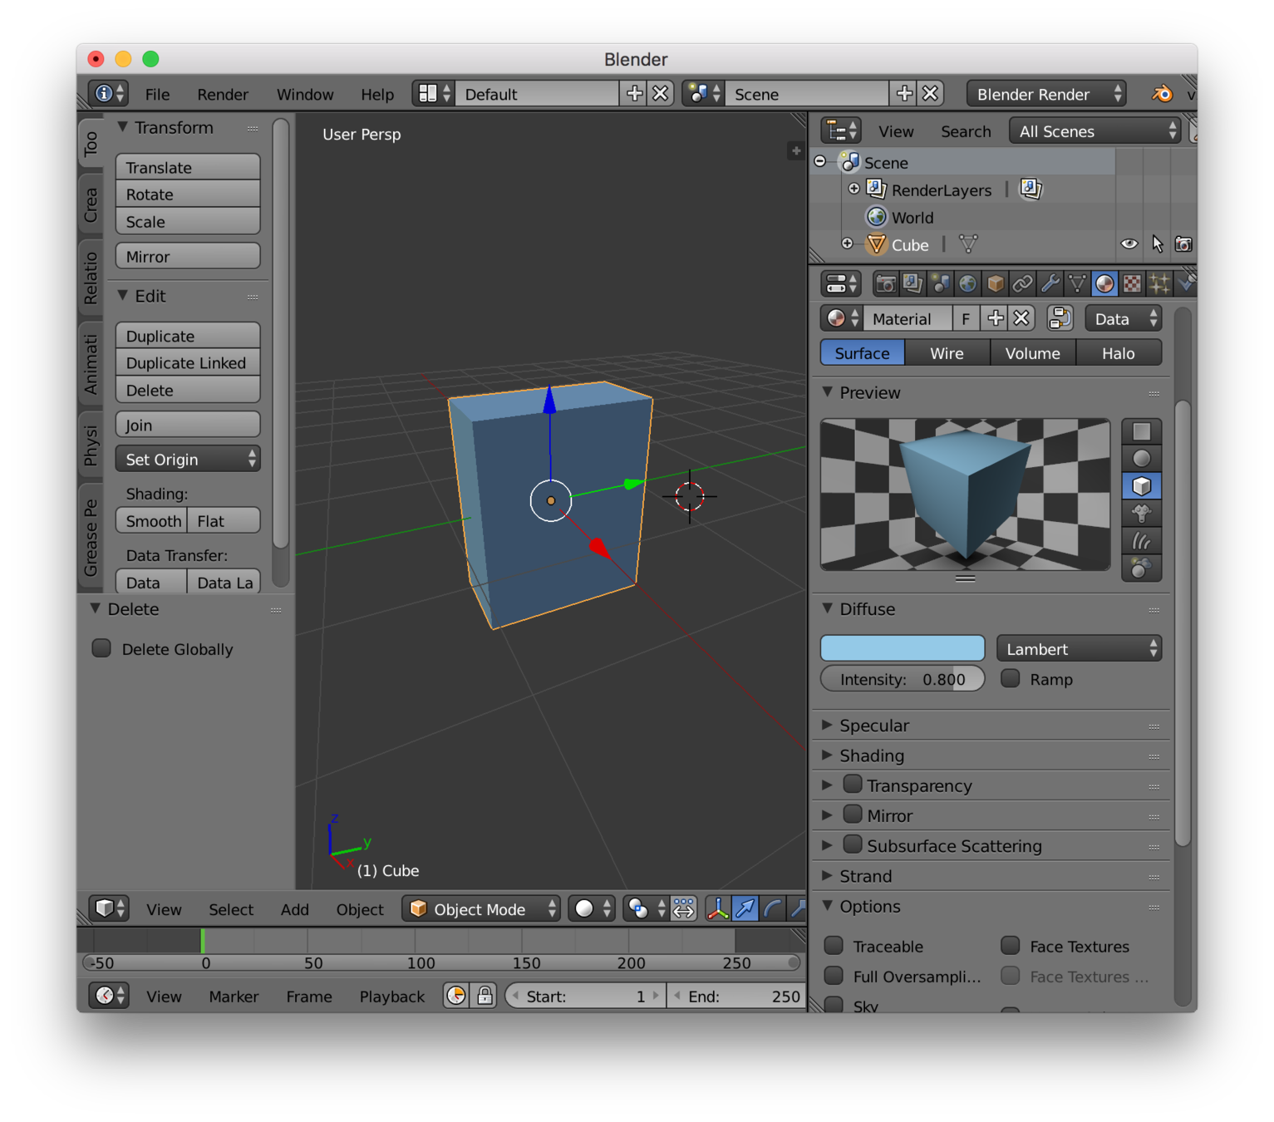1274x1122 pixels.
Task: Switch material type to Wire
Action: pos(947,353)
